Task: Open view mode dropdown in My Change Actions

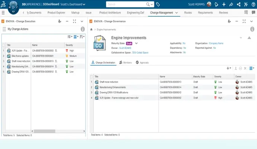Action: (76, 37)
